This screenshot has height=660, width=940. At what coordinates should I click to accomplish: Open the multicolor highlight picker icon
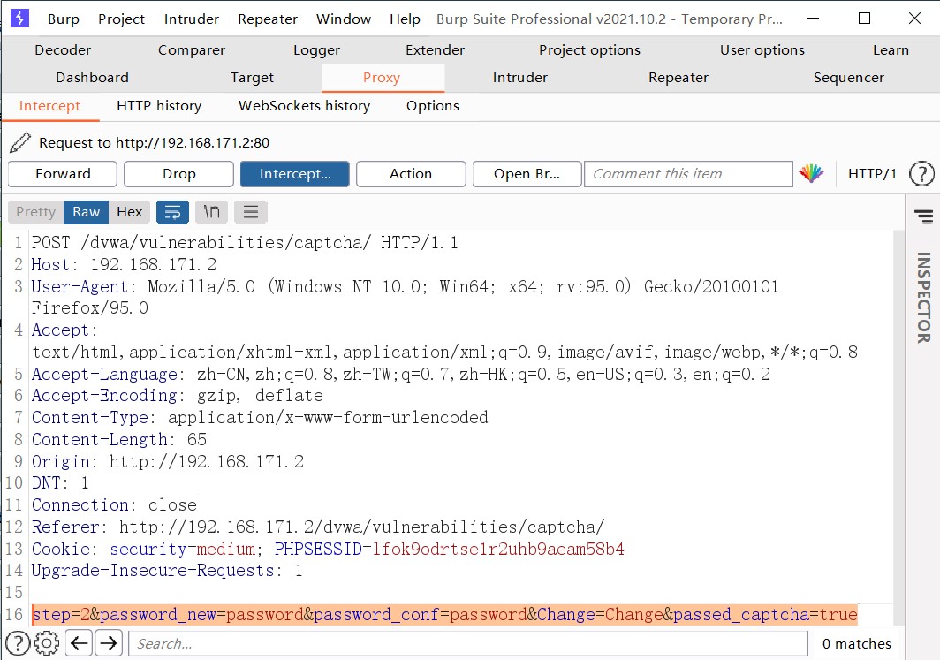[x=811, y=174]
